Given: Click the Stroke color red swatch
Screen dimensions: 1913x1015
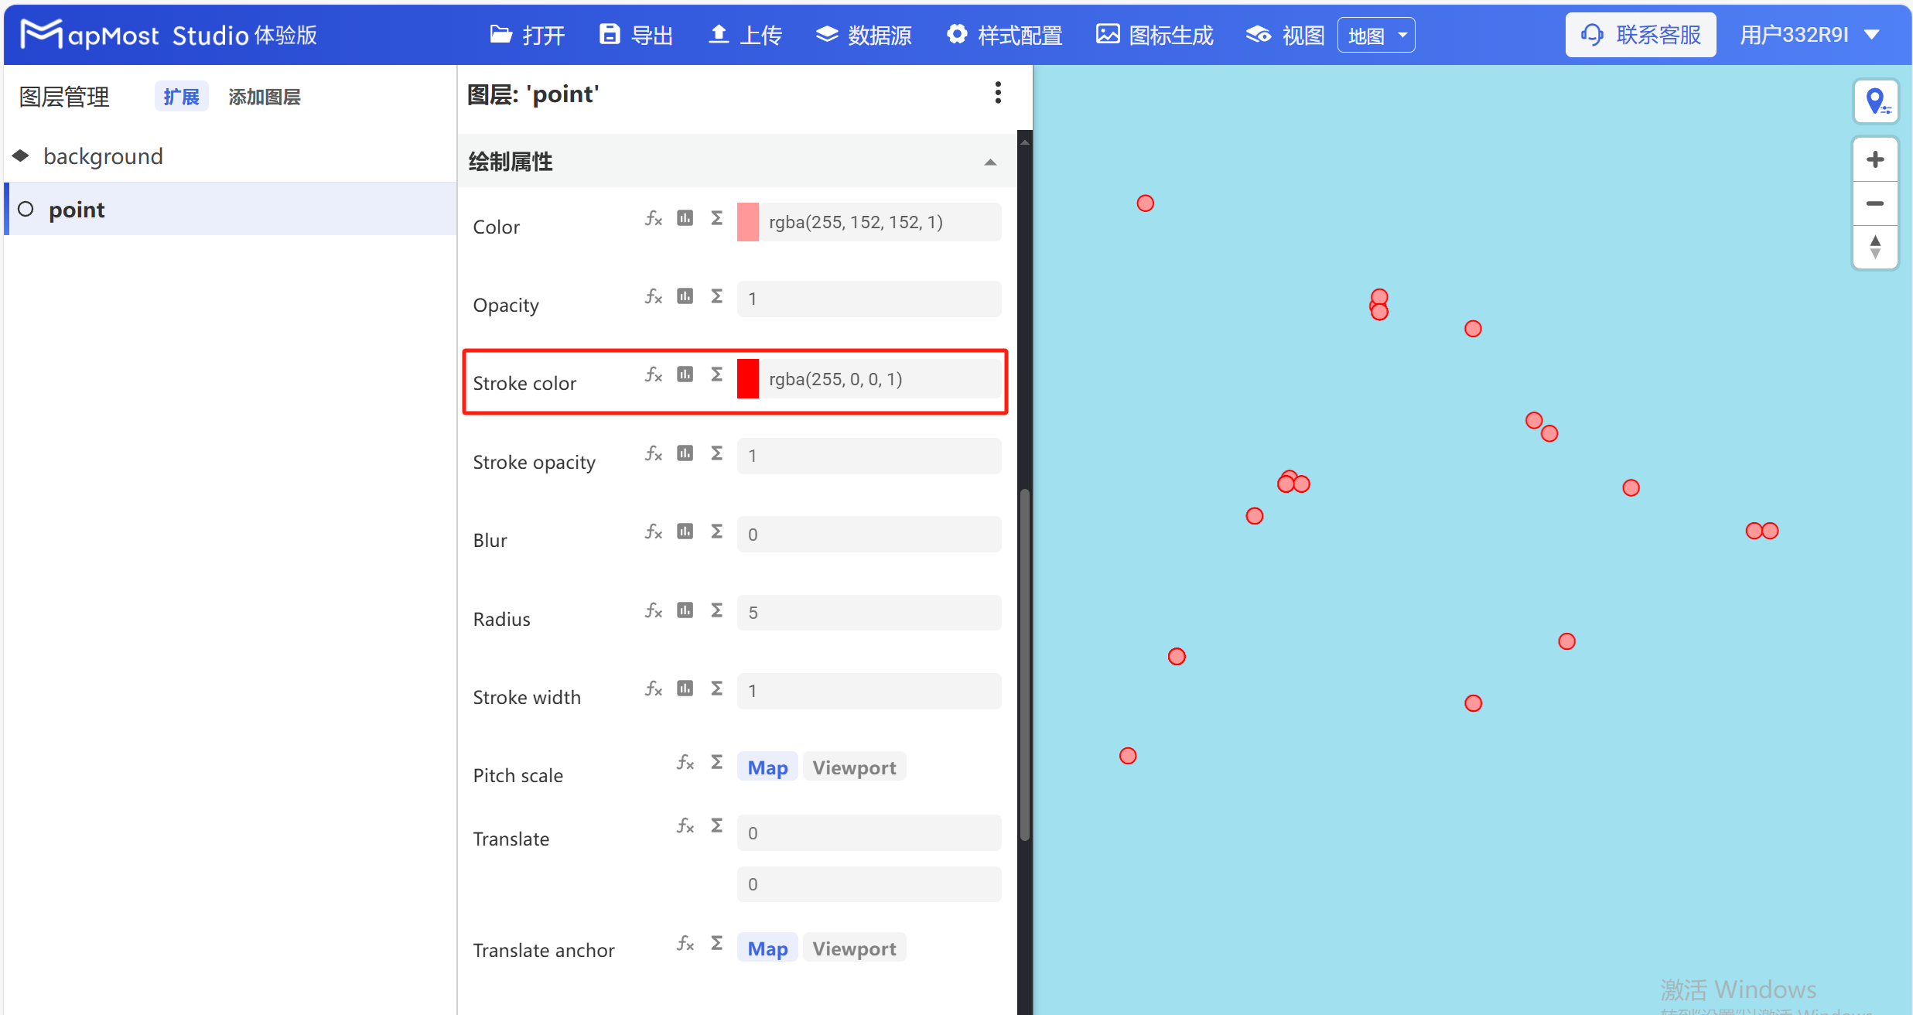Looking at the screenshot, I should click(748, 379).
